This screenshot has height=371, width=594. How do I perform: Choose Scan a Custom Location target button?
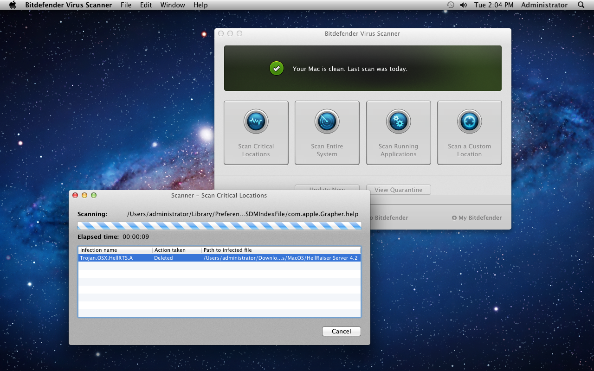(x=470, y=133)
